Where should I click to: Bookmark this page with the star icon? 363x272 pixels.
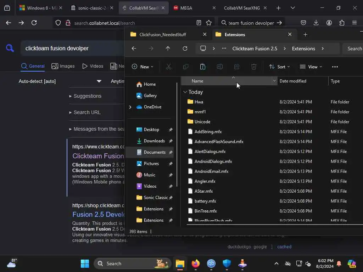point(209,23)
